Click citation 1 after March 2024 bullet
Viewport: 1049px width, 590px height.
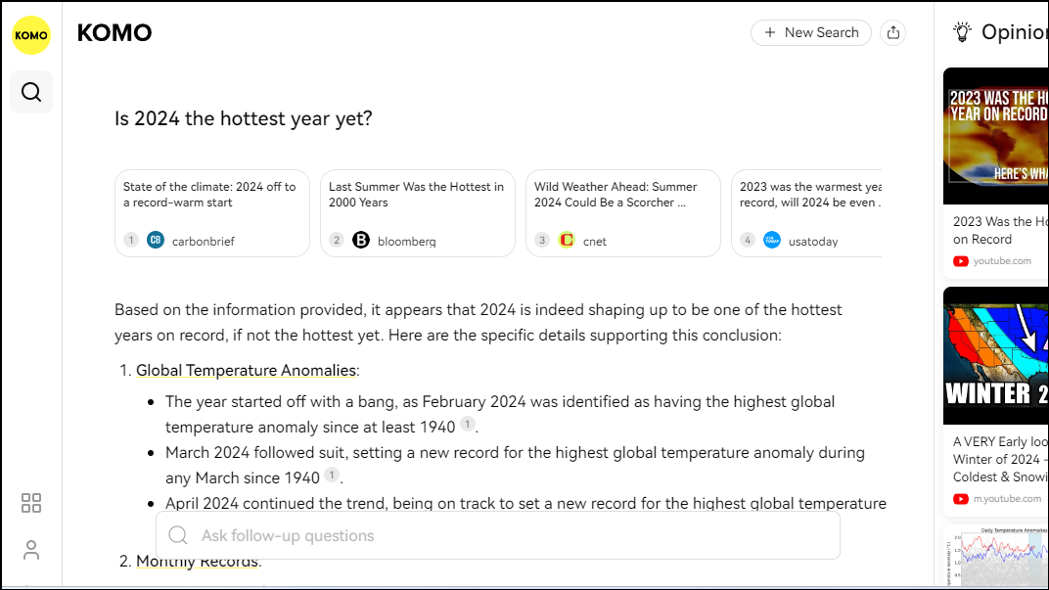point(333,476)
